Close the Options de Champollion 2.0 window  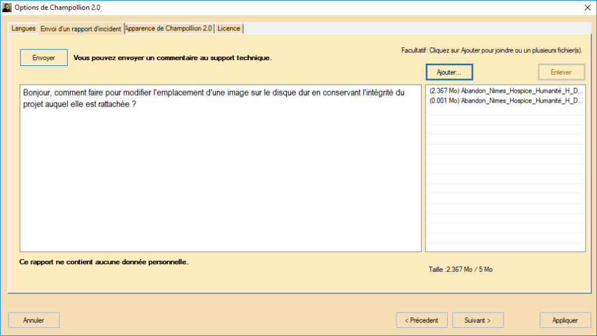(588, 8)
